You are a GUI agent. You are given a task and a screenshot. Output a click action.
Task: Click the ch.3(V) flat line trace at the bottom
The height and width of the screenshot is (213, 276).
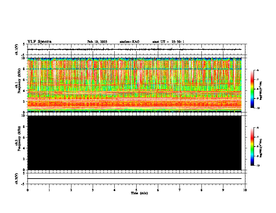click(134, 179)
